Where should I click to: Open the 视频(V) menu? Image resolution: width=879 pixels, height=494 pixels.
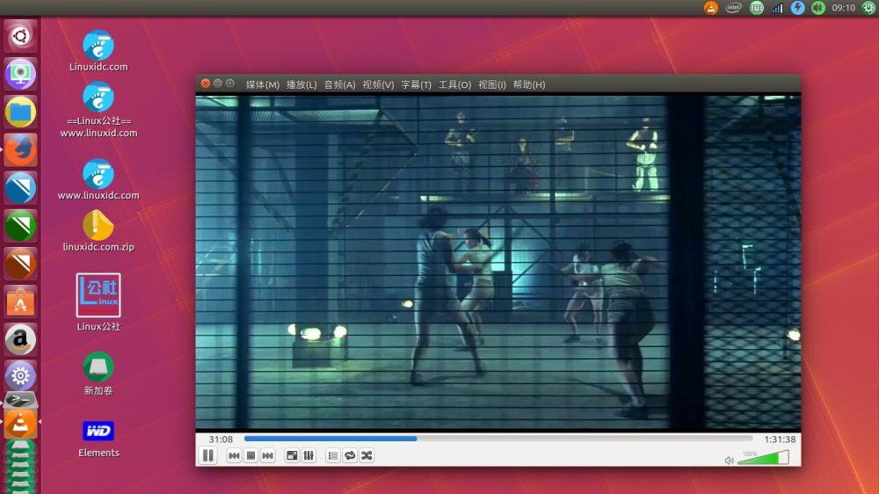tap(378, 84)
